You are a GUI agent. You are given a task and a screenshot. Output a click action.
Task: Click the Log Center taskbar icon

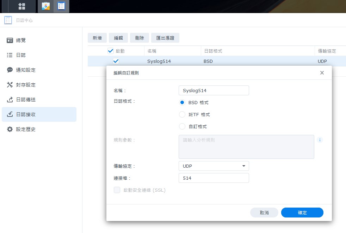pos(61,6)
